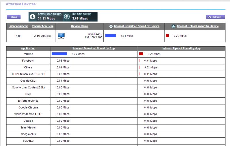Click Others' 0.04 Mbps download value
The image size is (230, 146).
click(63, 67)
